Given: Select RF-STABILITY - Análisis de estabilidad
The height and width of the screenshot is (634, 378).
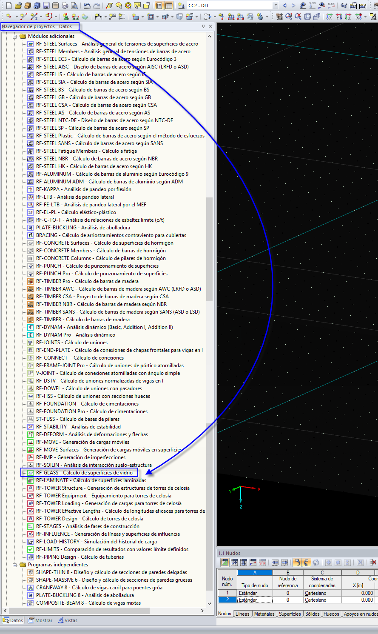Looking at the screenshot, I should point(78,427).
